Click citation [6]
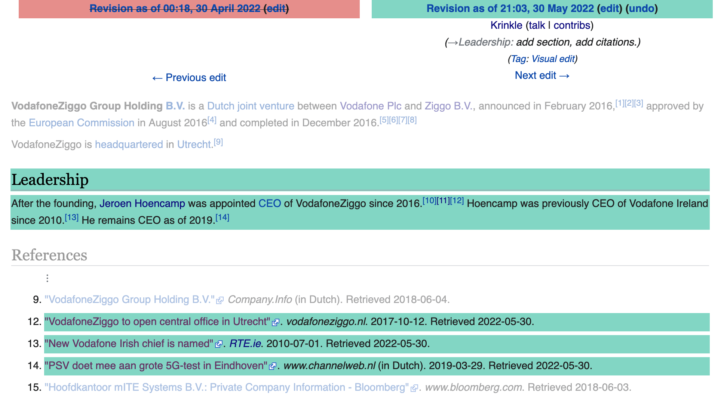 click(393, 120)
